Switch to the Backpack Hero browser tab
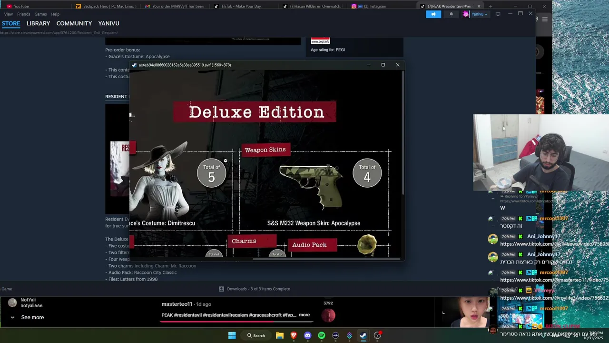This screenshot has height=343, width=609. click(x=106, y=6)
